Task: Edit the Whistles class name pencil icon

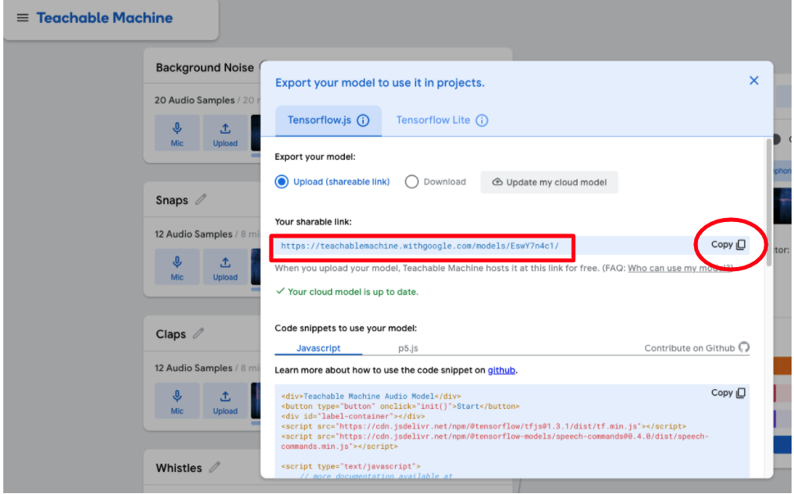Action: click(215, 467)
